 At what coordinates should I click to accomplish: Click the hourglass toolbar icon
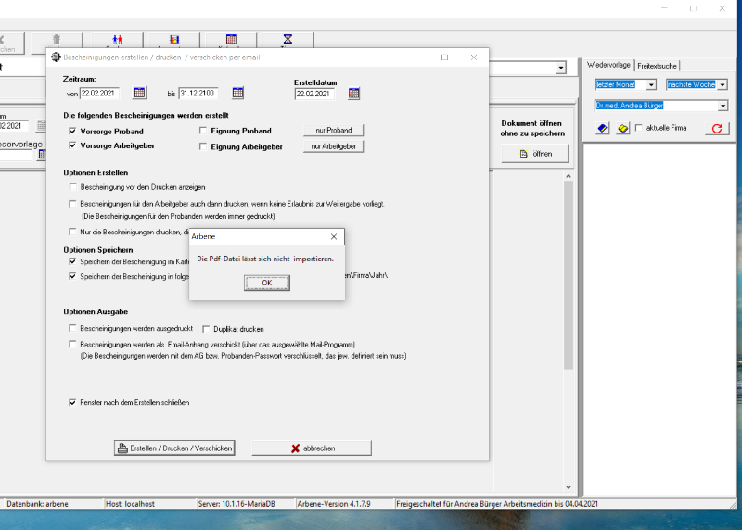coord(288,41)
